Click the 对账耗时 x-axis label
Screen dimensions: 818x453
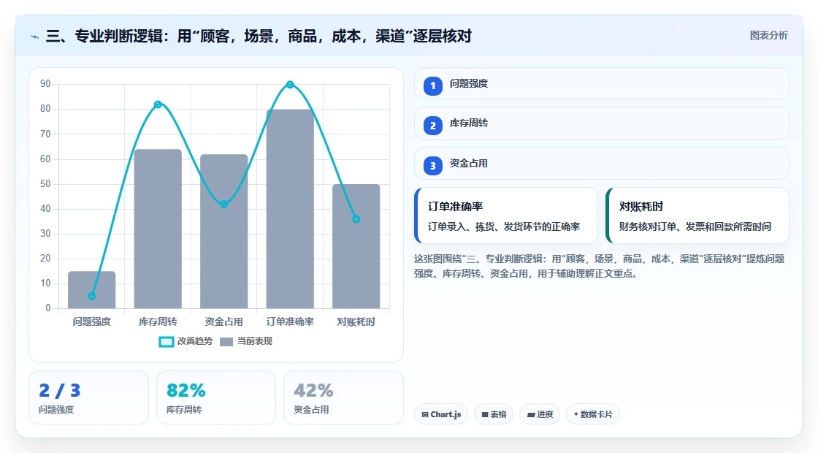pyautogui.click(x=356, y=322)
